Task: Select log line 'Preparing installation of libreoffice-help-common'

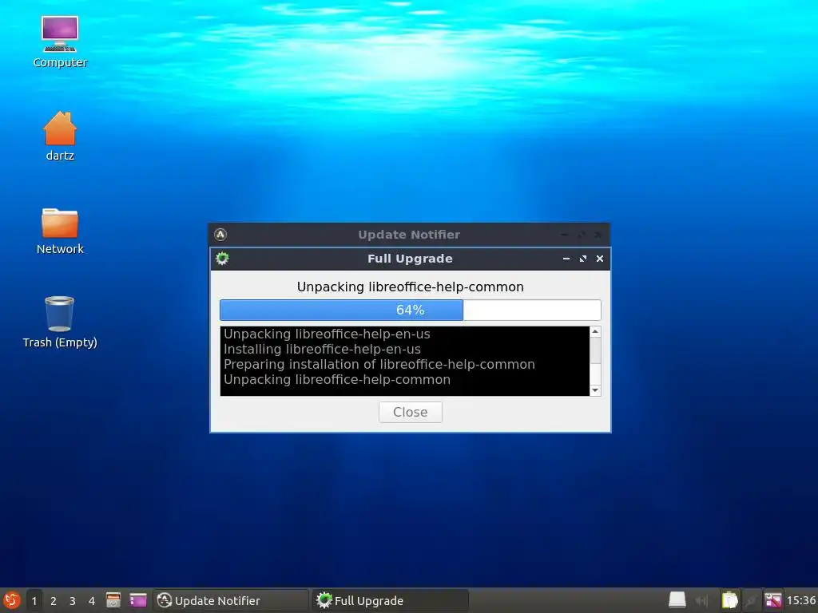Action: click(379, 364)
